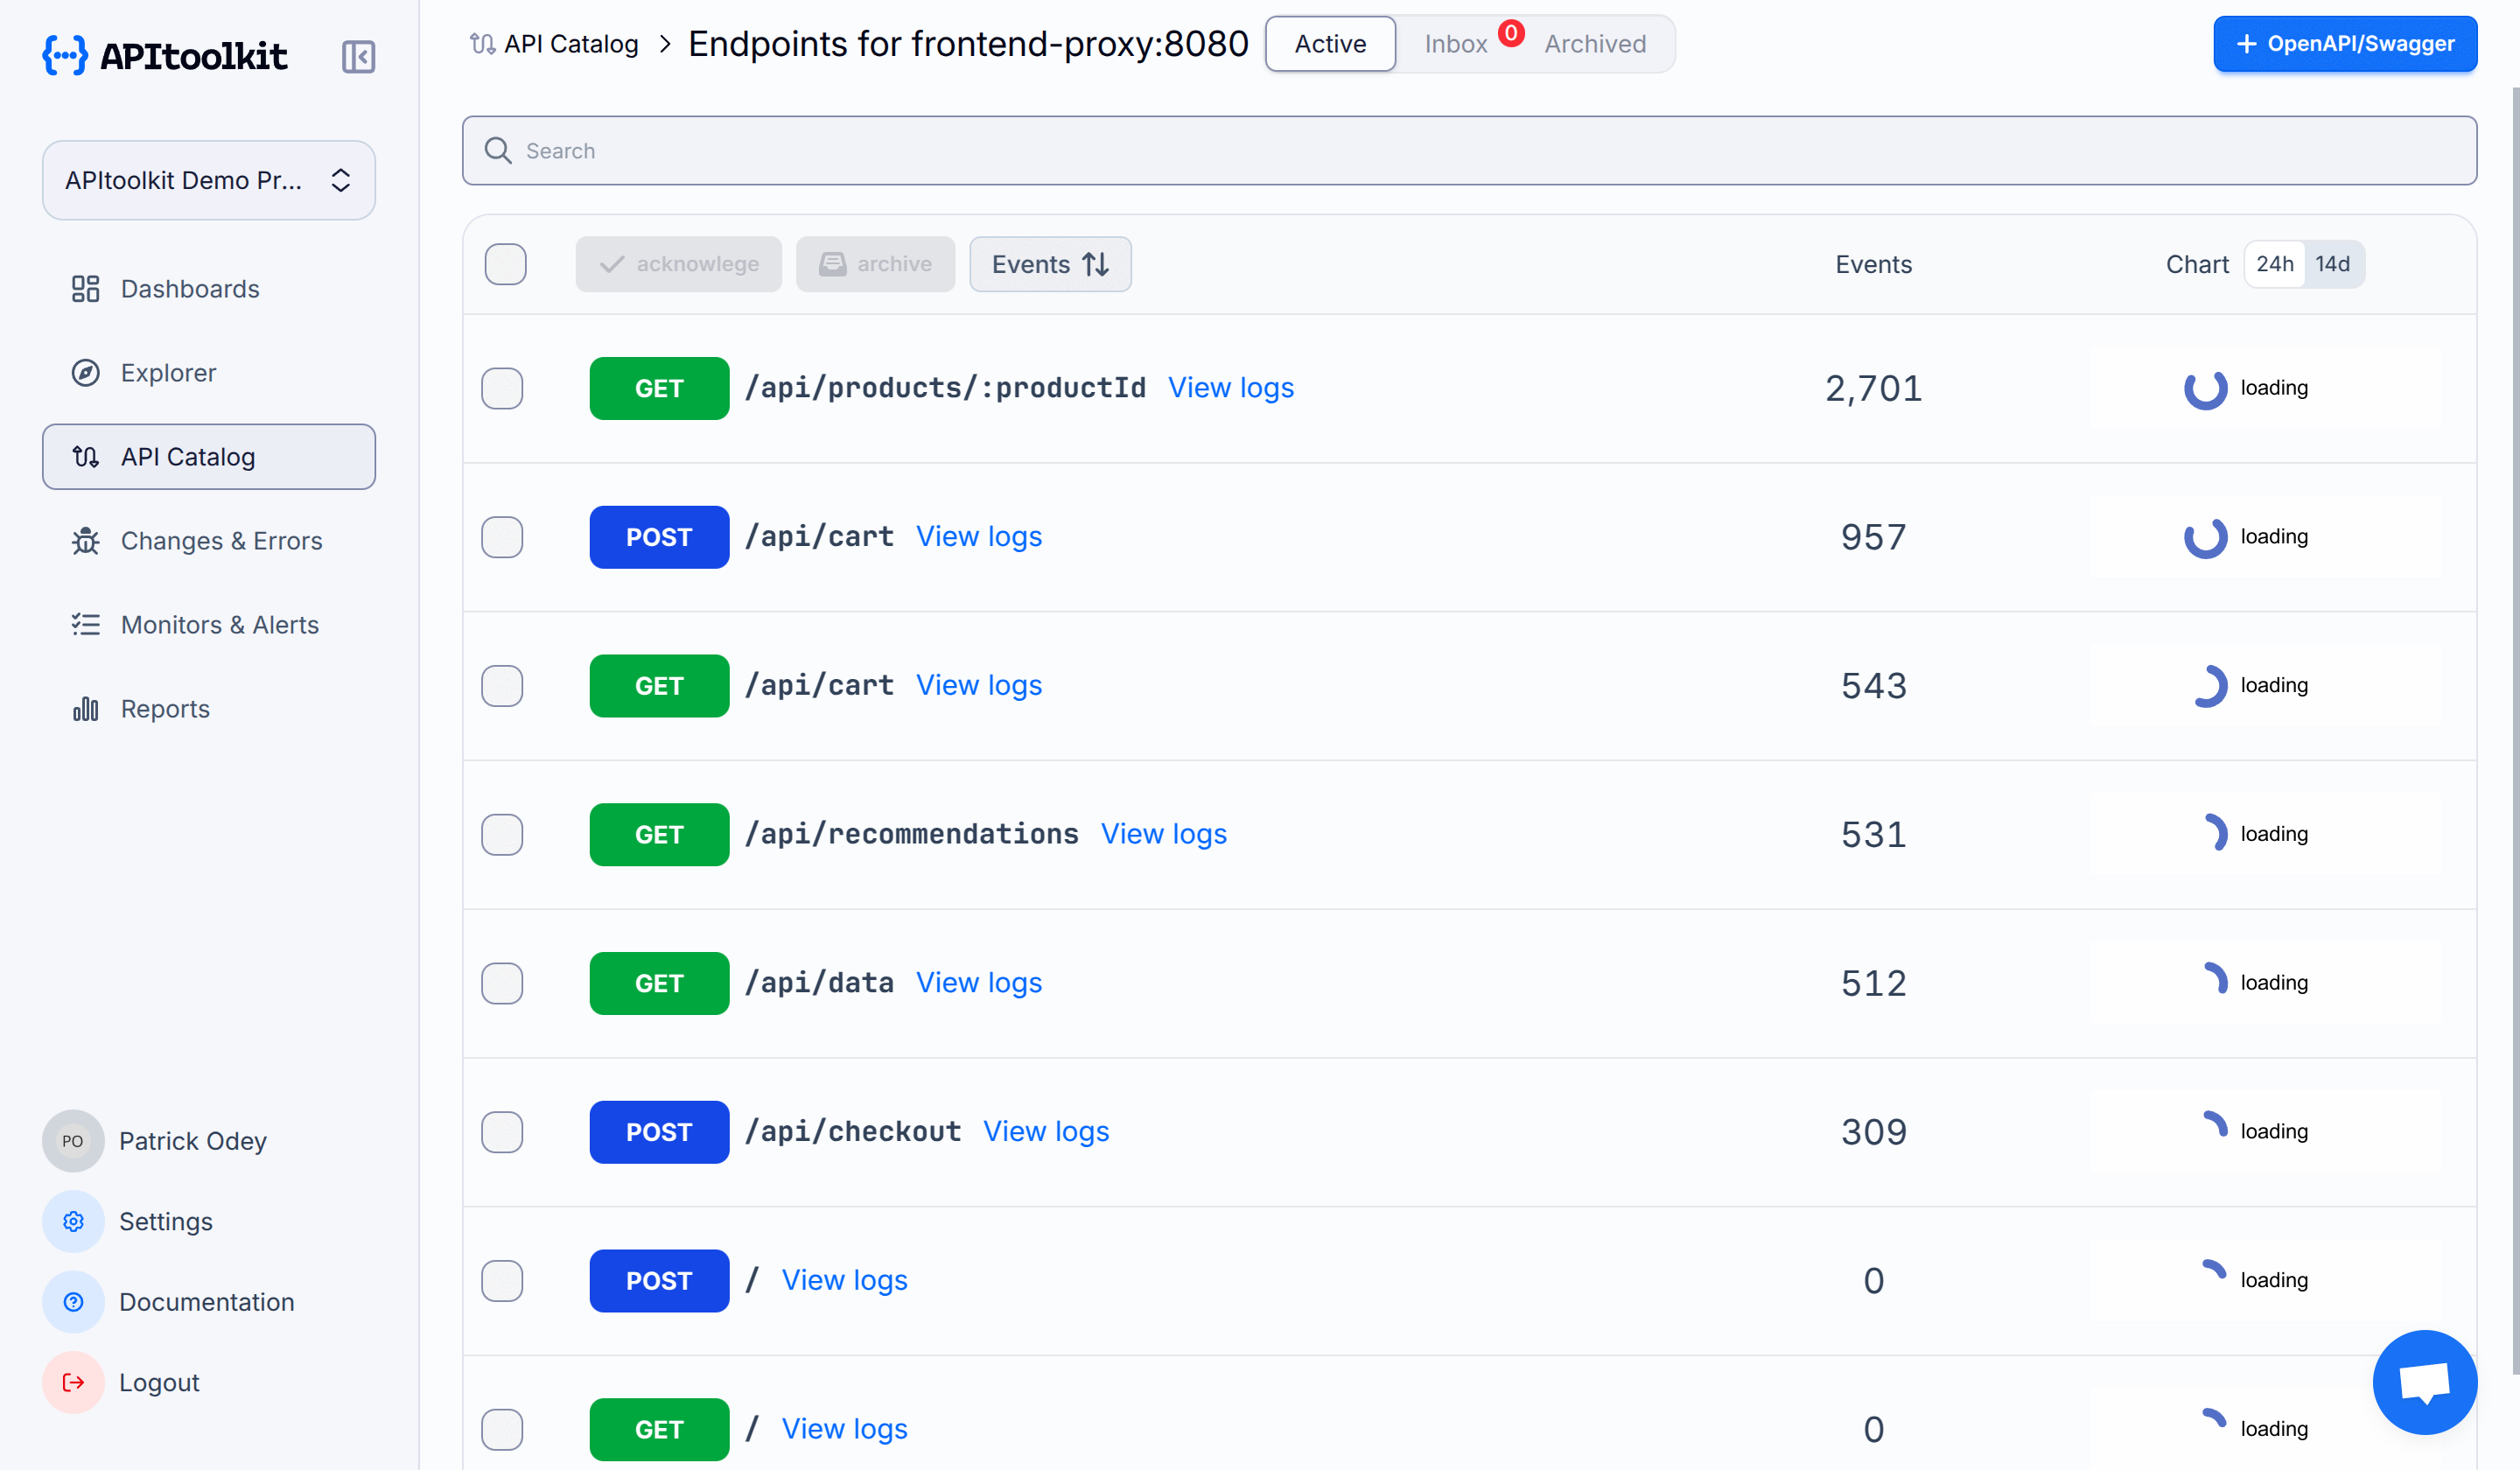Switch to the Inbox tab

(x=1455, y=43)
